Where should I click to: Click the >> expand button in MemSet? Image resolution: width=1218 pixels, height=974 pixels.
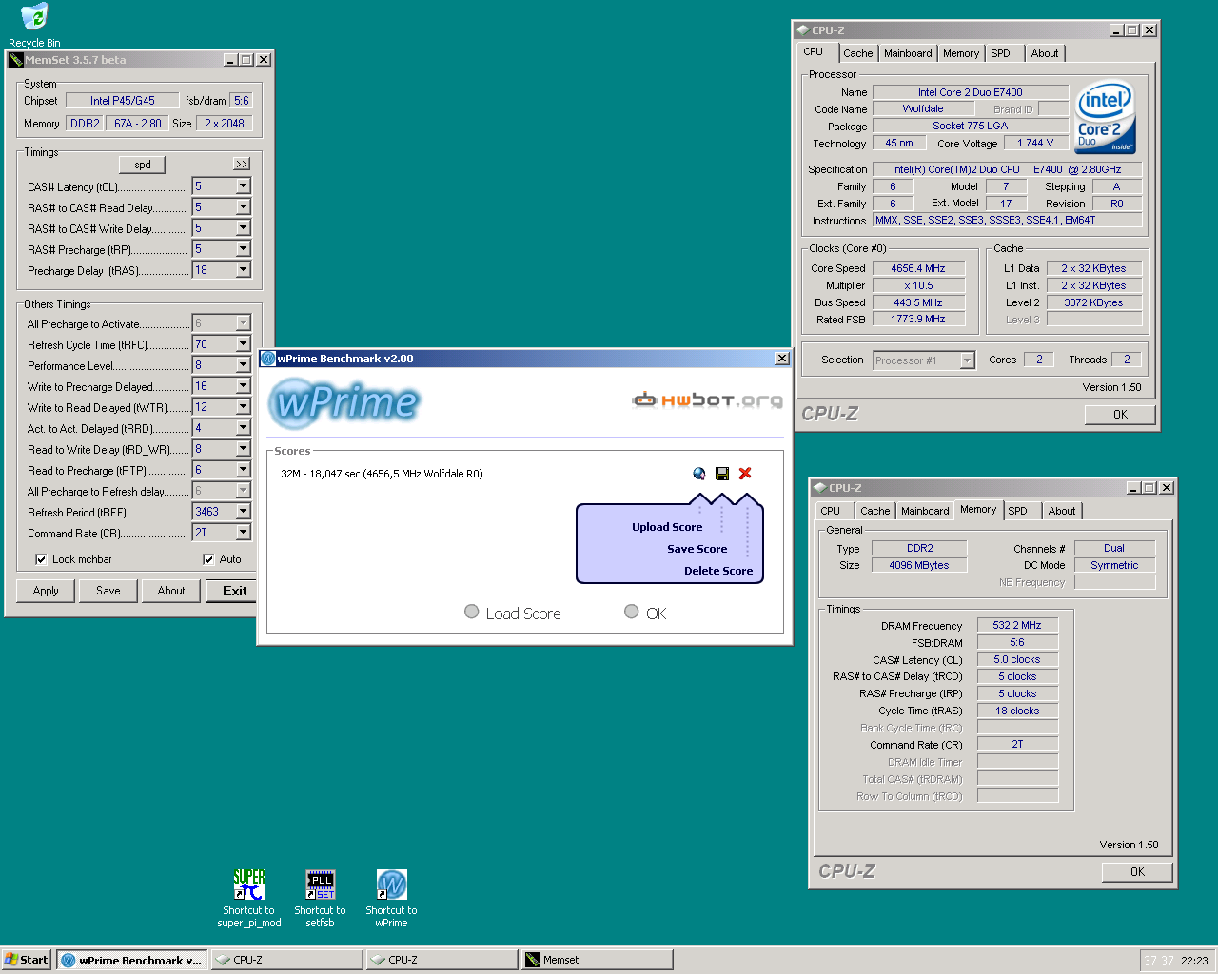(242, 165)
